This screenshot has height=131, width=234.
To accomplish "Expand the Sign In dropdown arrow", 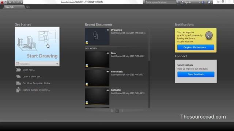I will pos(200,2).
